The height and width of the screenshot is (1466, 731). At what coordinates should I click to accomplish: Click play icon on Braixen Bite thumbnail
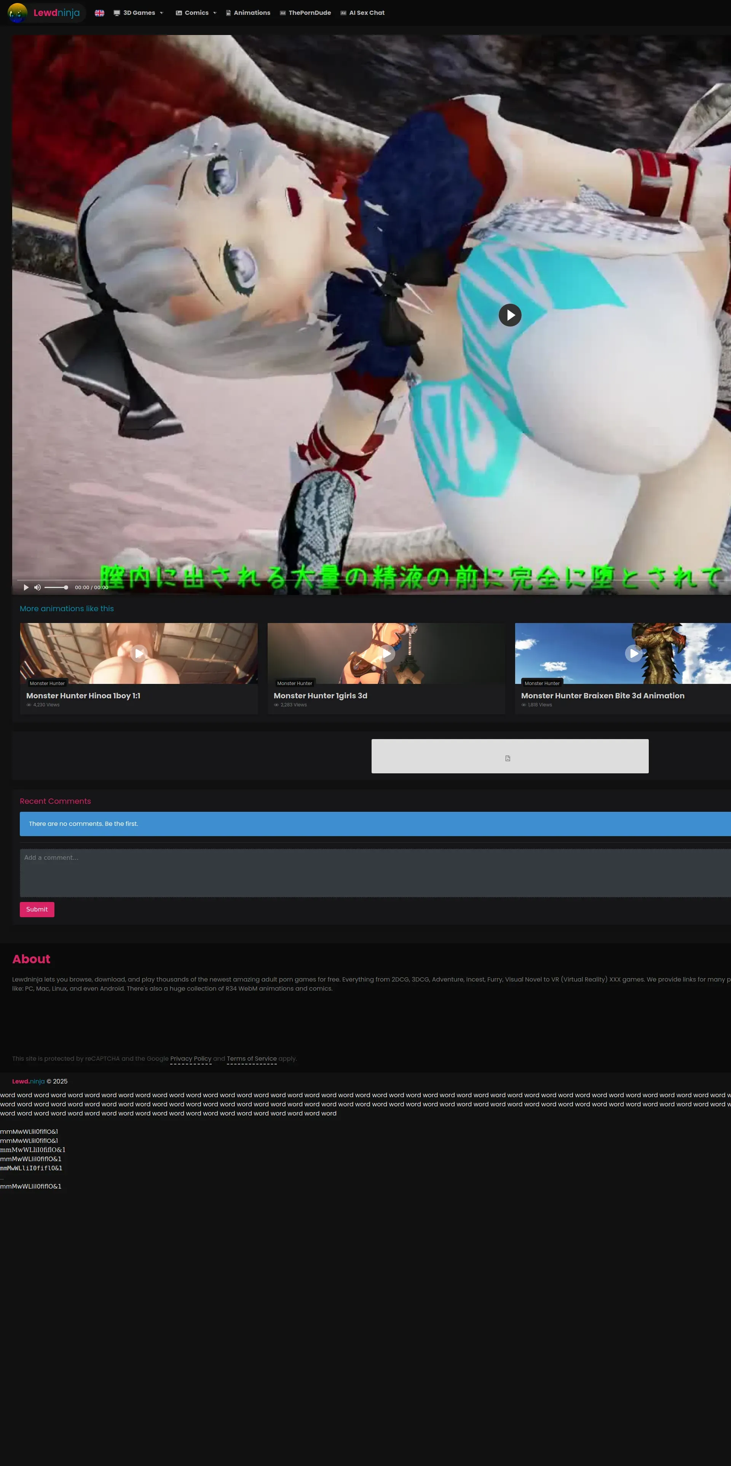[x=634, y=653]
